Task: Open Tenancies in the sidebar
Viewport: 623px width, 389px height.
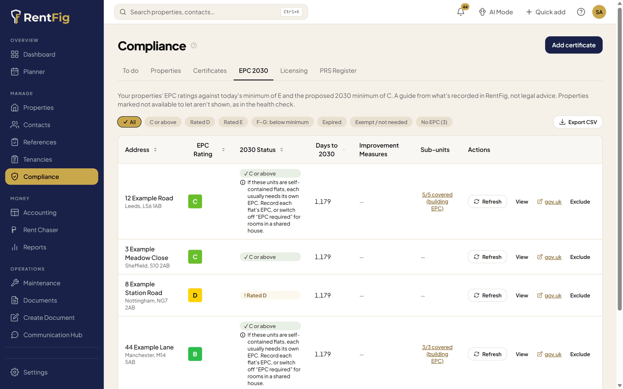Action: click(x=52, y=159)
